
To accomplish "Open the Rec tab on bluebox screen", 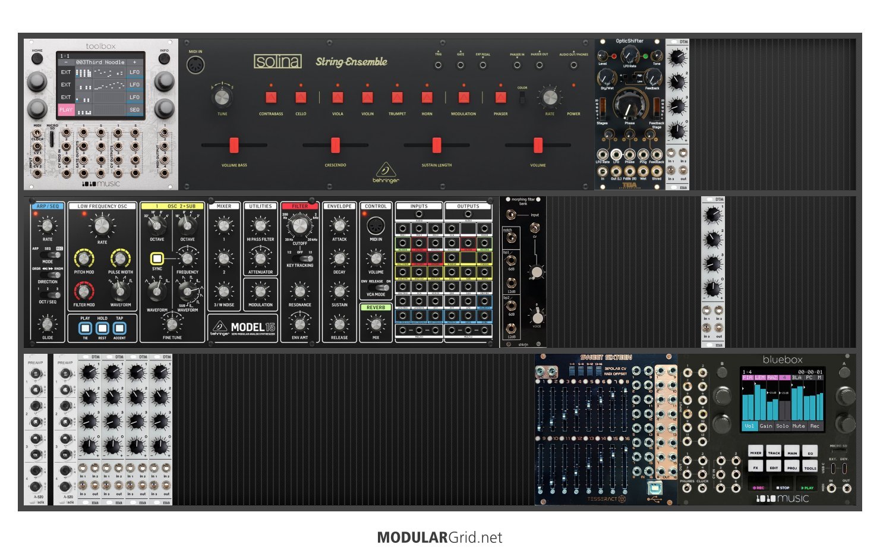I will click(815, 426).
